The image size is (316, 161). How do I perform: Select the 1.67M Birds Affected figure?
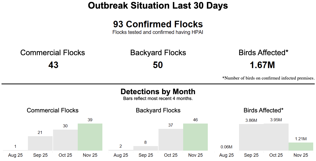coord(262,65)
